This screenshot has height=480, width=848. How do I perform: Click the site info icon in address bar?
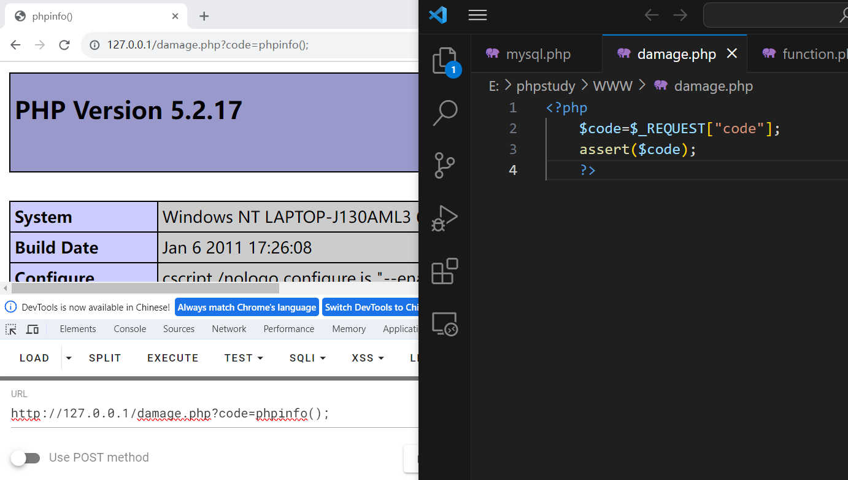click(x=94, y=45)
